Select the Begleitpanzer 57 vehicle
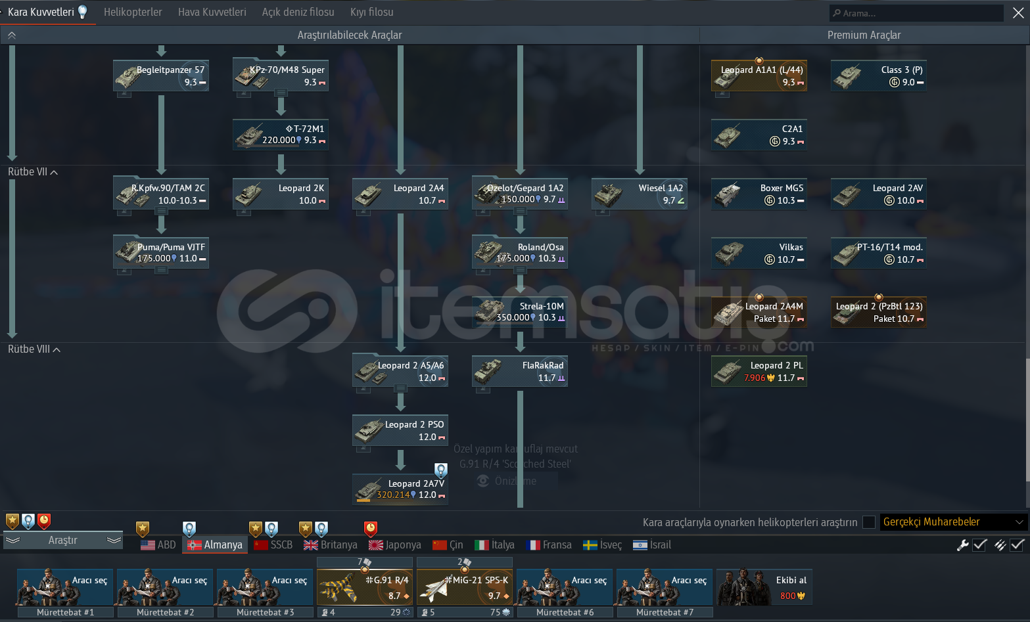Screen dimensions: 1030x622 (x=161, y=76)
